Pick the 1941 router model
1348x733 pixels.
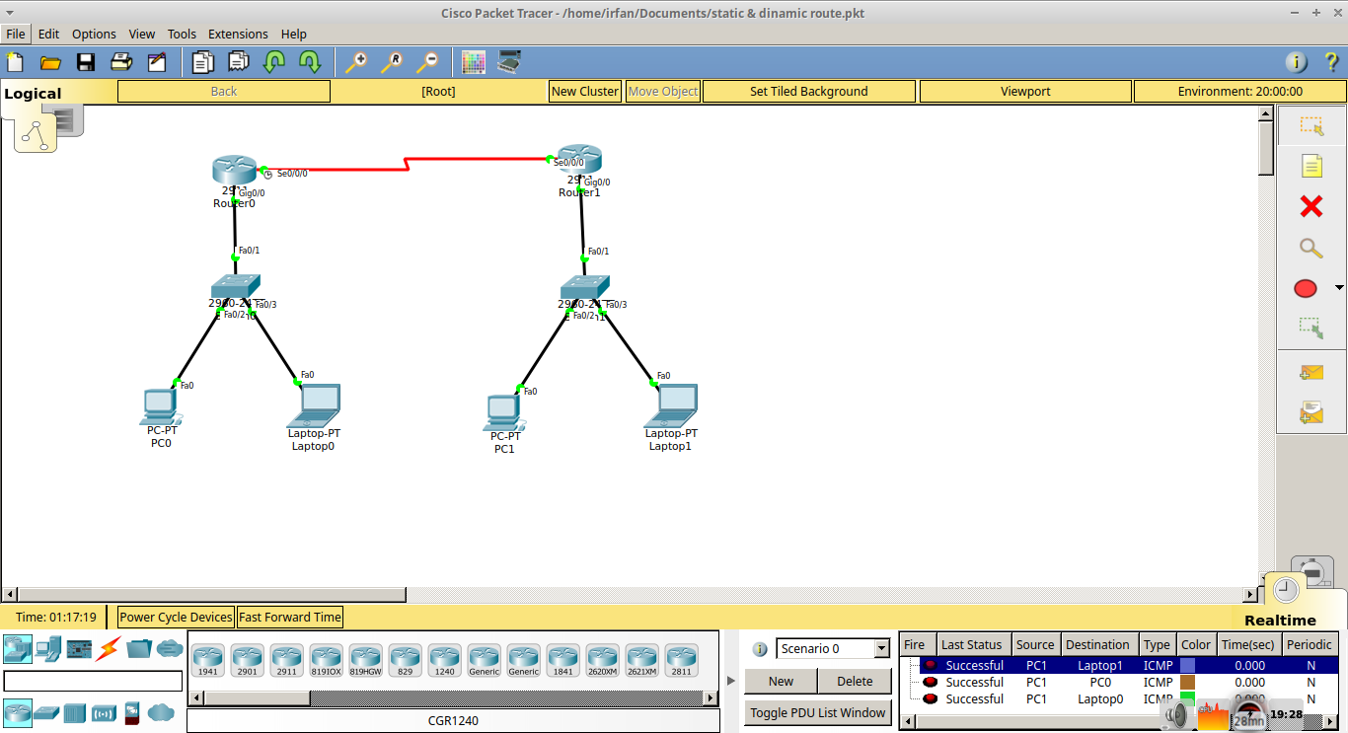[208, 660]
